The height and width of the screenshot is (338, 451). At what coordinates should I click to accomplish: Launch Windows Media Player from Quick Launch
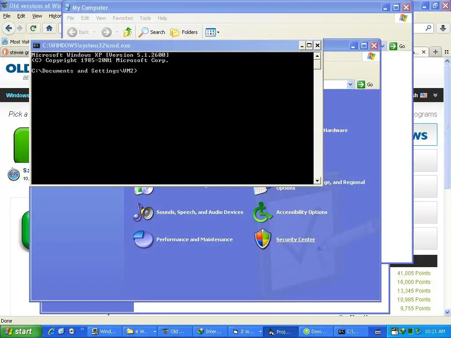tap(72, 331)
